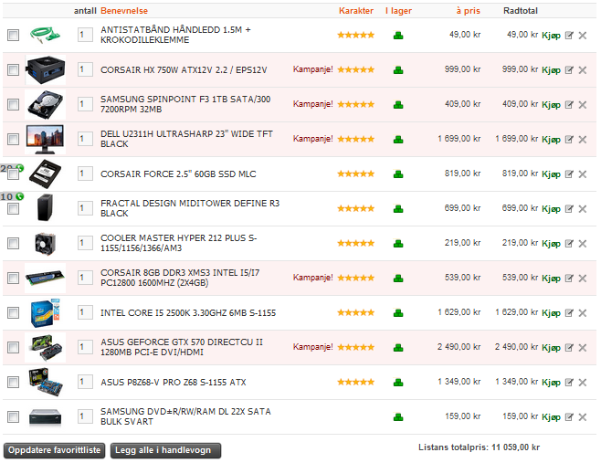Edit icon for Corsair Force SSD
601x463 pixels.
(x=569, y=174)
